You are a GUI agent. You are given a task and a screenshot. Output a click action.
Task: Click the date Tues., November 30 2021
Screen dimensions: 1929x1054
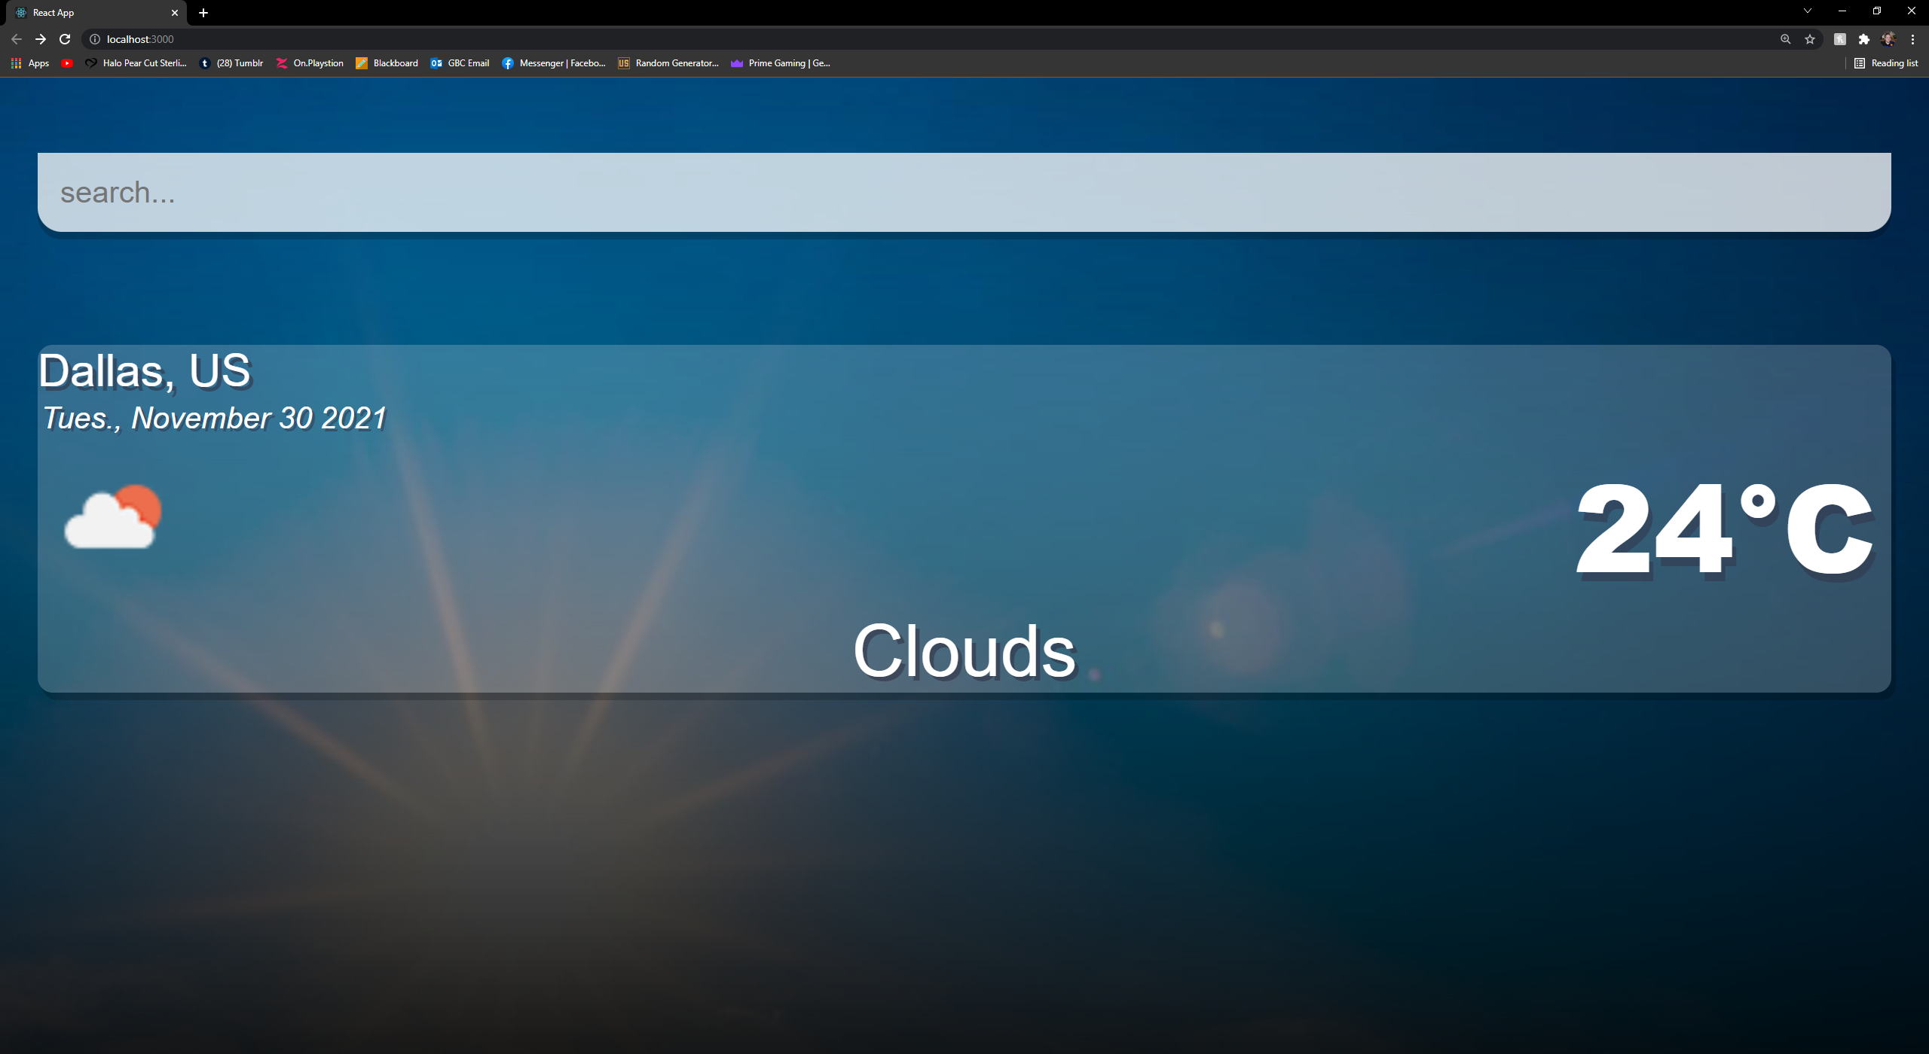pyautogui.click(x=215, y=419)
